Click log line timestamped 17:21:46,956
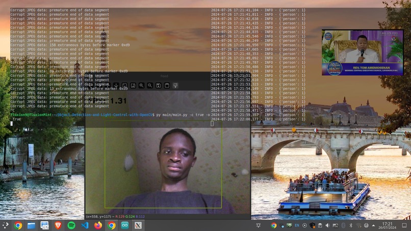This screenshot has height=231, width=411. click(x=258, y=45)
